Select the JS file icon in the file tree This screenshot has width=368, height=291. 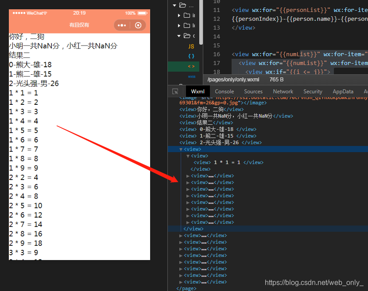point(191,46)
